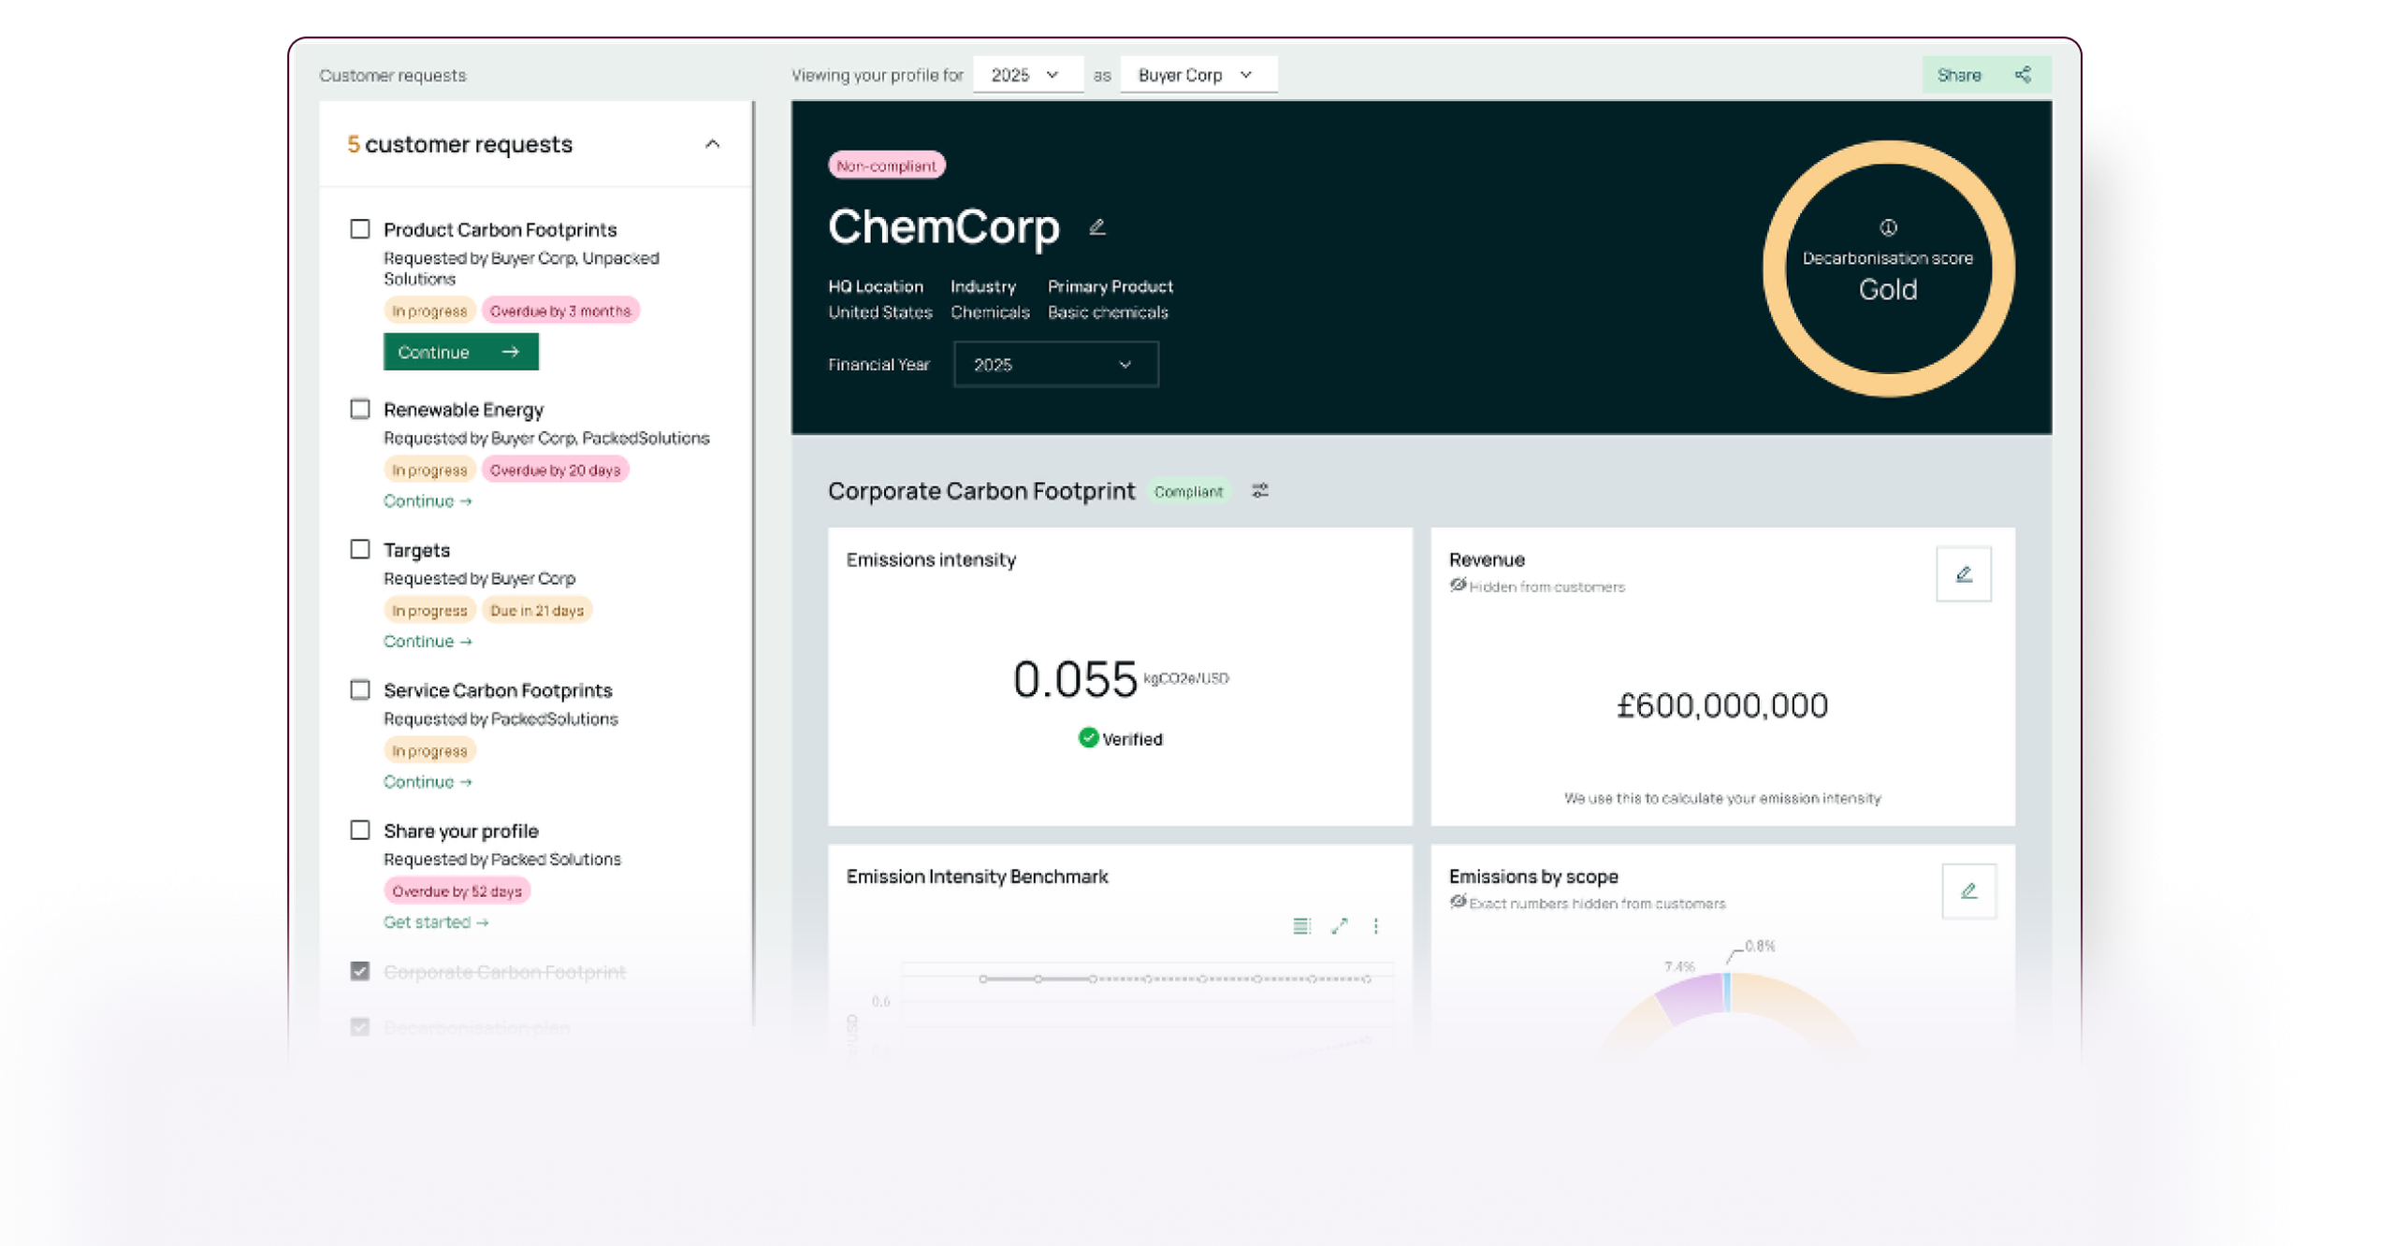This screenshot has width=2395, height=1246.
Task: Click the Basic chemicals primary product text
Action: [1107, 311]
